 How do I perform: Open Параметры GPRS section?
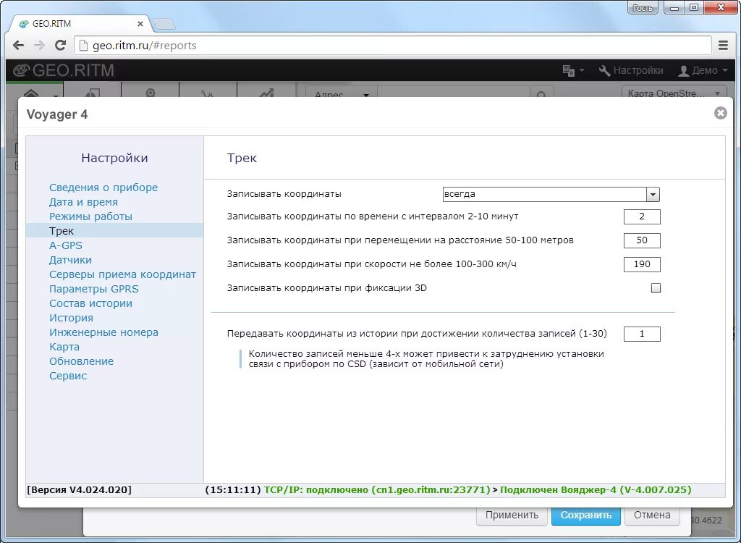94,289
